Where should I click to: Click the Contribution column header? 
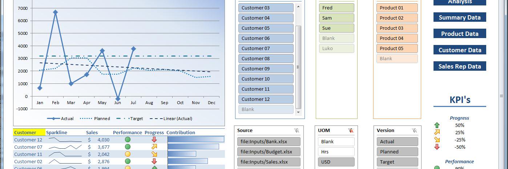tap(181, 132)
